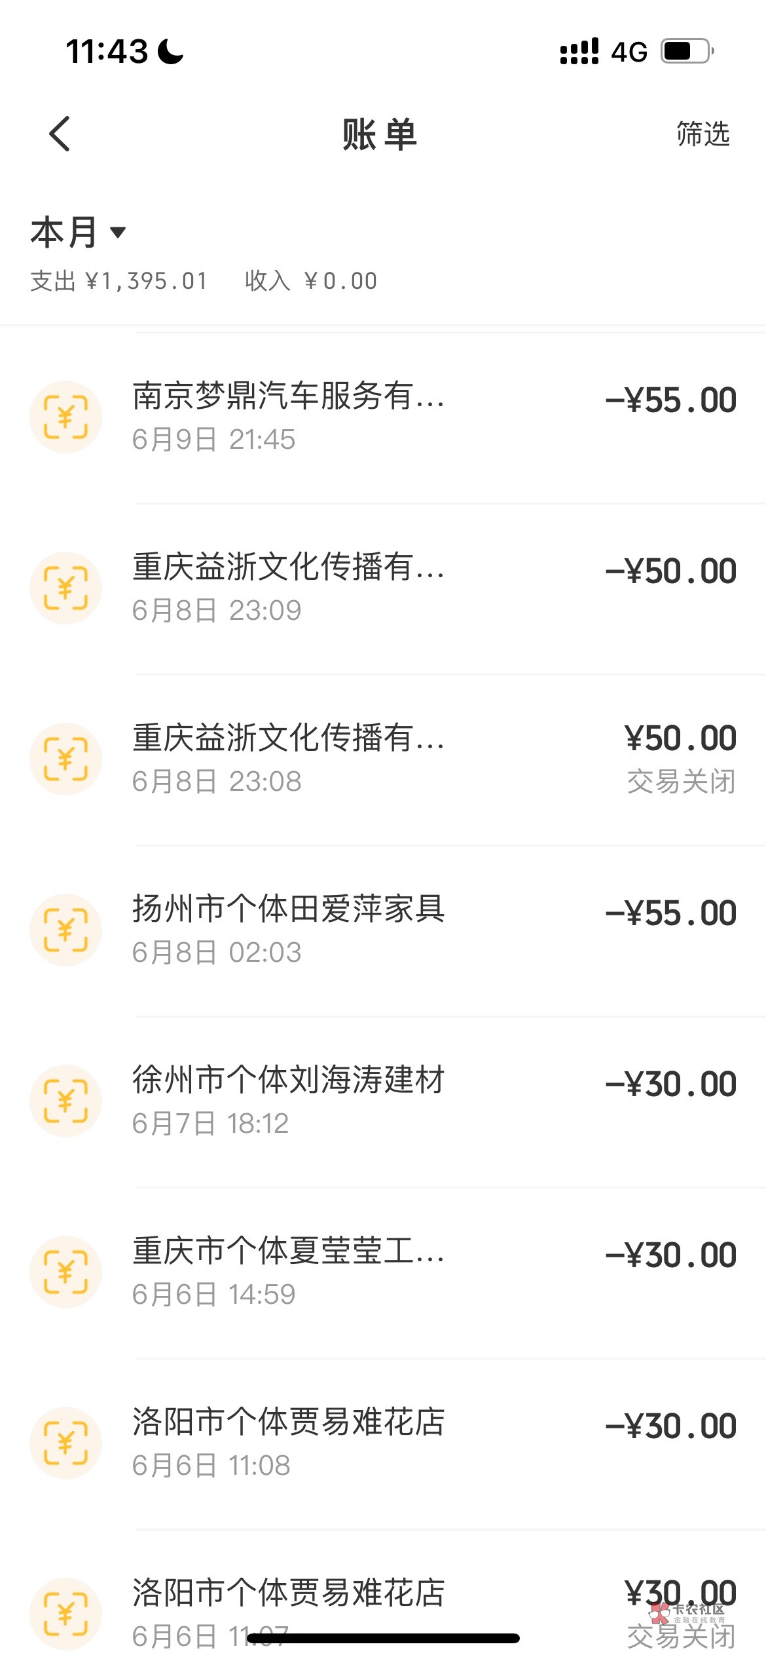
Task: Tap scan-pay icon for 南京梦鼎汽车服务 transaction
Action: tap(65, 417)
